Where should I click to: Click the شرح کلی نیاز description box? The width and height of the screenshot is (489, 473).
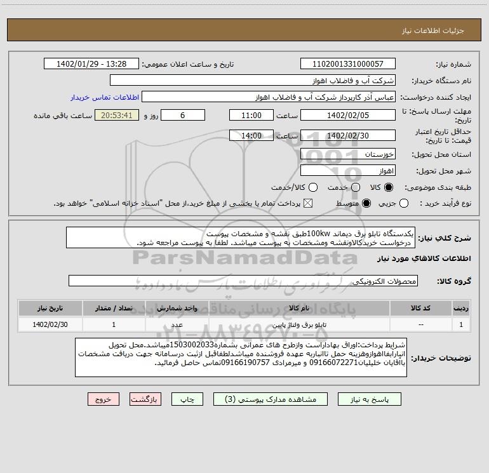coord(241,238)
